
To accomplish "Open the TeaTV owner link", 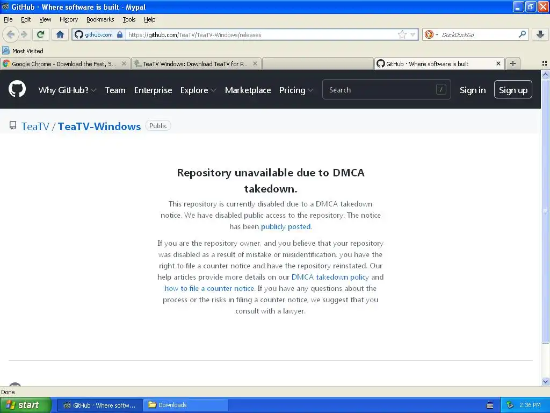I will [35, 126].
